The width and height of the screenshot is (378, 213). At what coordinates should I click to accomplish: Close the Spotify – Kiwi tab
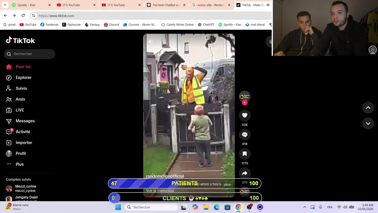point(49,5)
